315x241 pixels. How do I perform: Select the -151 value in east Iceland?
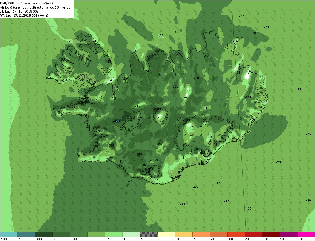[248, 97]
